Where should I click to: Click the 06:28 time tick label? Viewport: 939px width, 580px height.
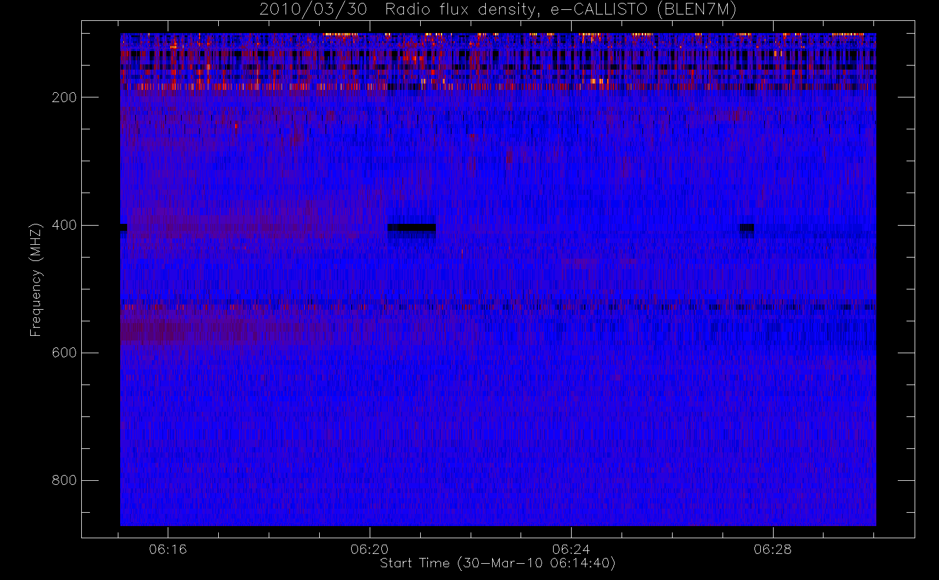(x=772, y=549)
